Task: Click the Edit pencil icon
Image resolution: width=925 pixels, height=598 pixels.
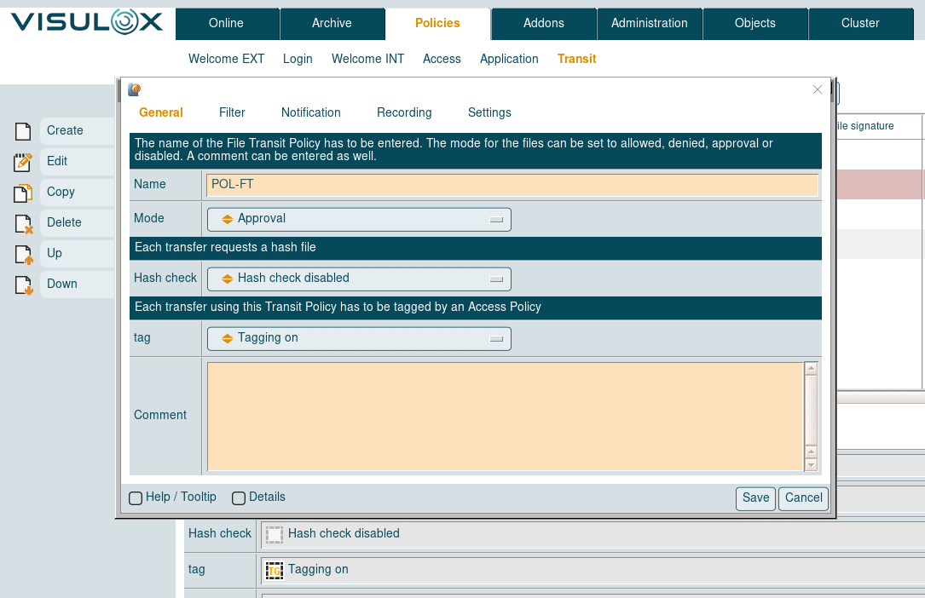Action: [23, 162]
